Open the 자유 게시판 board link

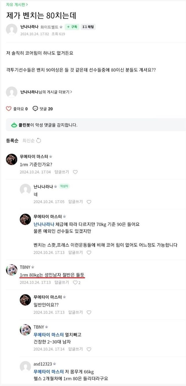point(17,4)
